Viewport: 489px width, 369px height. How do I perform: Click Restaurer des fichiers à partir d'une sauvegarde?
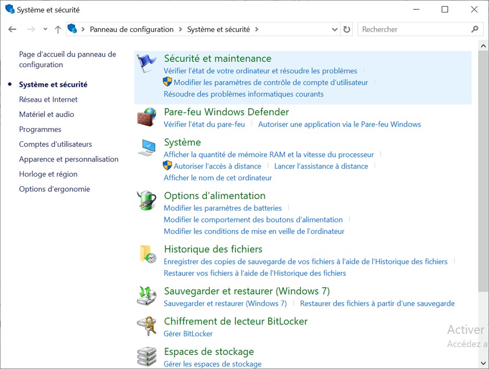tap(377, 304)
